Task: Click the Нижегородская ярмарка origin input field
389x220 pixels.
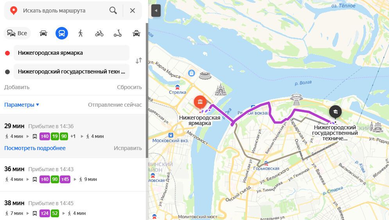Action: 72,53
